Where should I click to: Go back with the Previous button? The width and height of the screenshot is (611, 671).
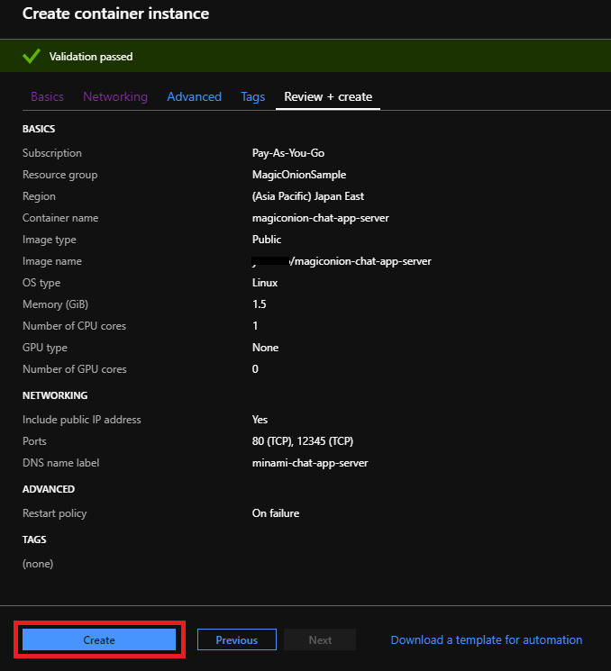[x=237, y=639]
